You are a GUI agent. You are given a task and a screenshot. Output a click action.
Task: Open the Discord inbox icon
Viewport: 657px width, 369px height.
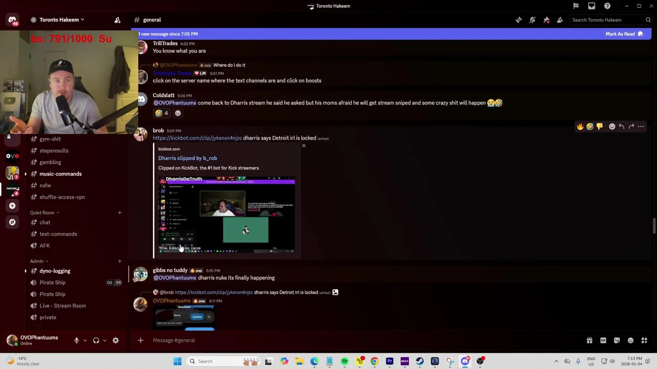(592, 6)
